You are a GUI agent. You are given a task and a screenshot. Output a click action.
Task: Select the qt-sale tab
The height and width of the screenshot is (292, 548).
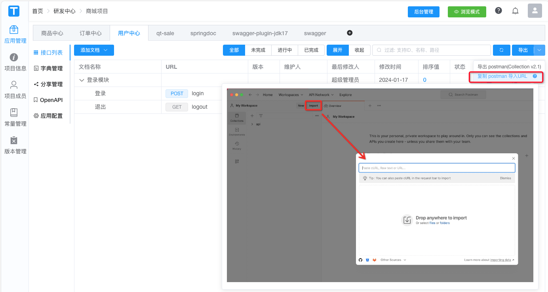pos(165,33)
